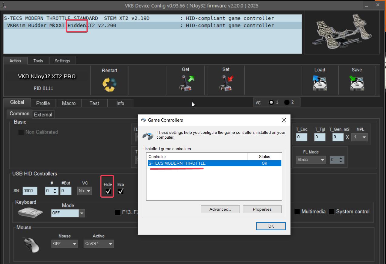386x264 pixels.
Task: Toggle the Hide checkbox
Action: tap(108, 191)
